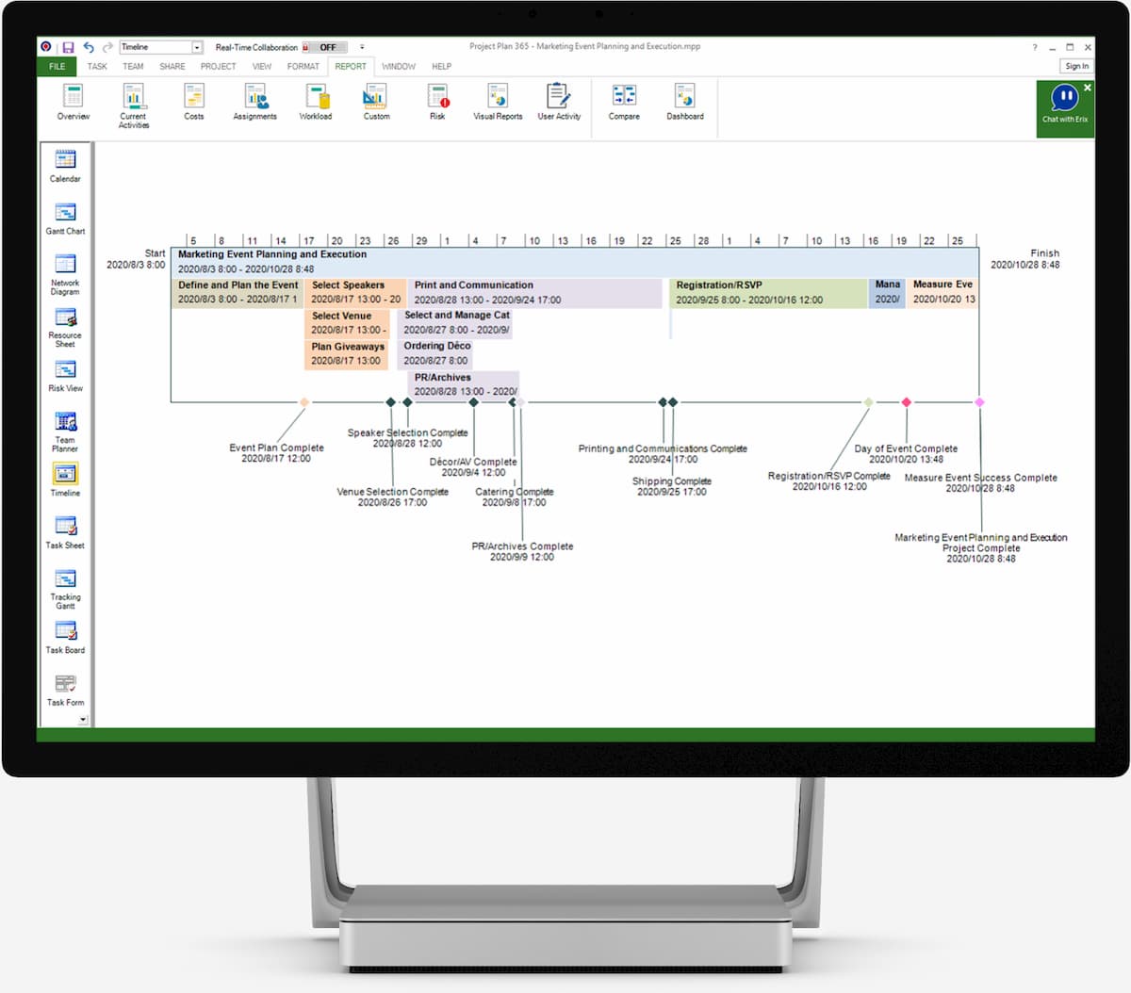Select the REPORT ribbon tab

click(x=351, y=67)
